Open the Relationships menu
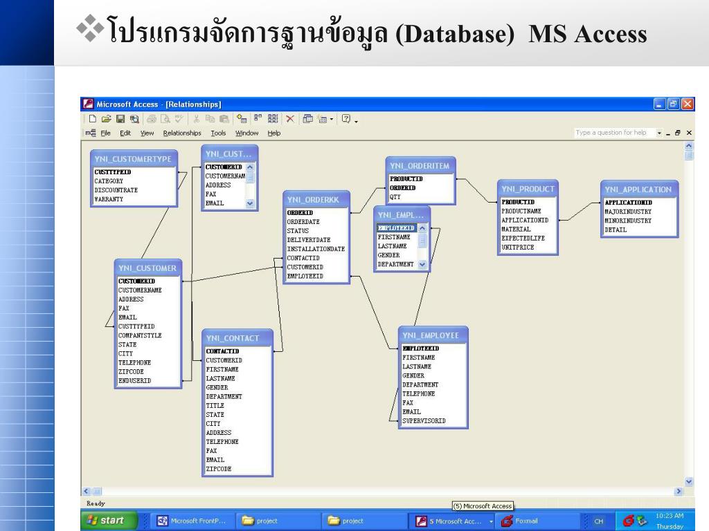Screen dimensions: 709x531 182,133
